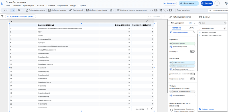This screenshot has height=112, width=228.
Task: Click Добавьте параметр field
Action: point(182,47)
